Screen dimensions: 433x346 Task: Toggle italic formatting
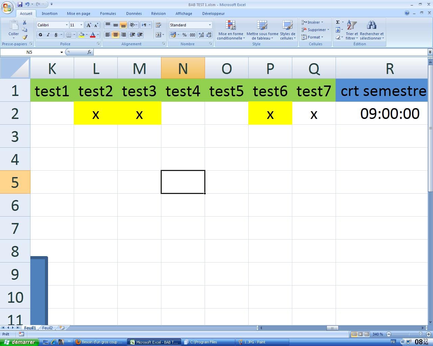click(x=48, y=35)
